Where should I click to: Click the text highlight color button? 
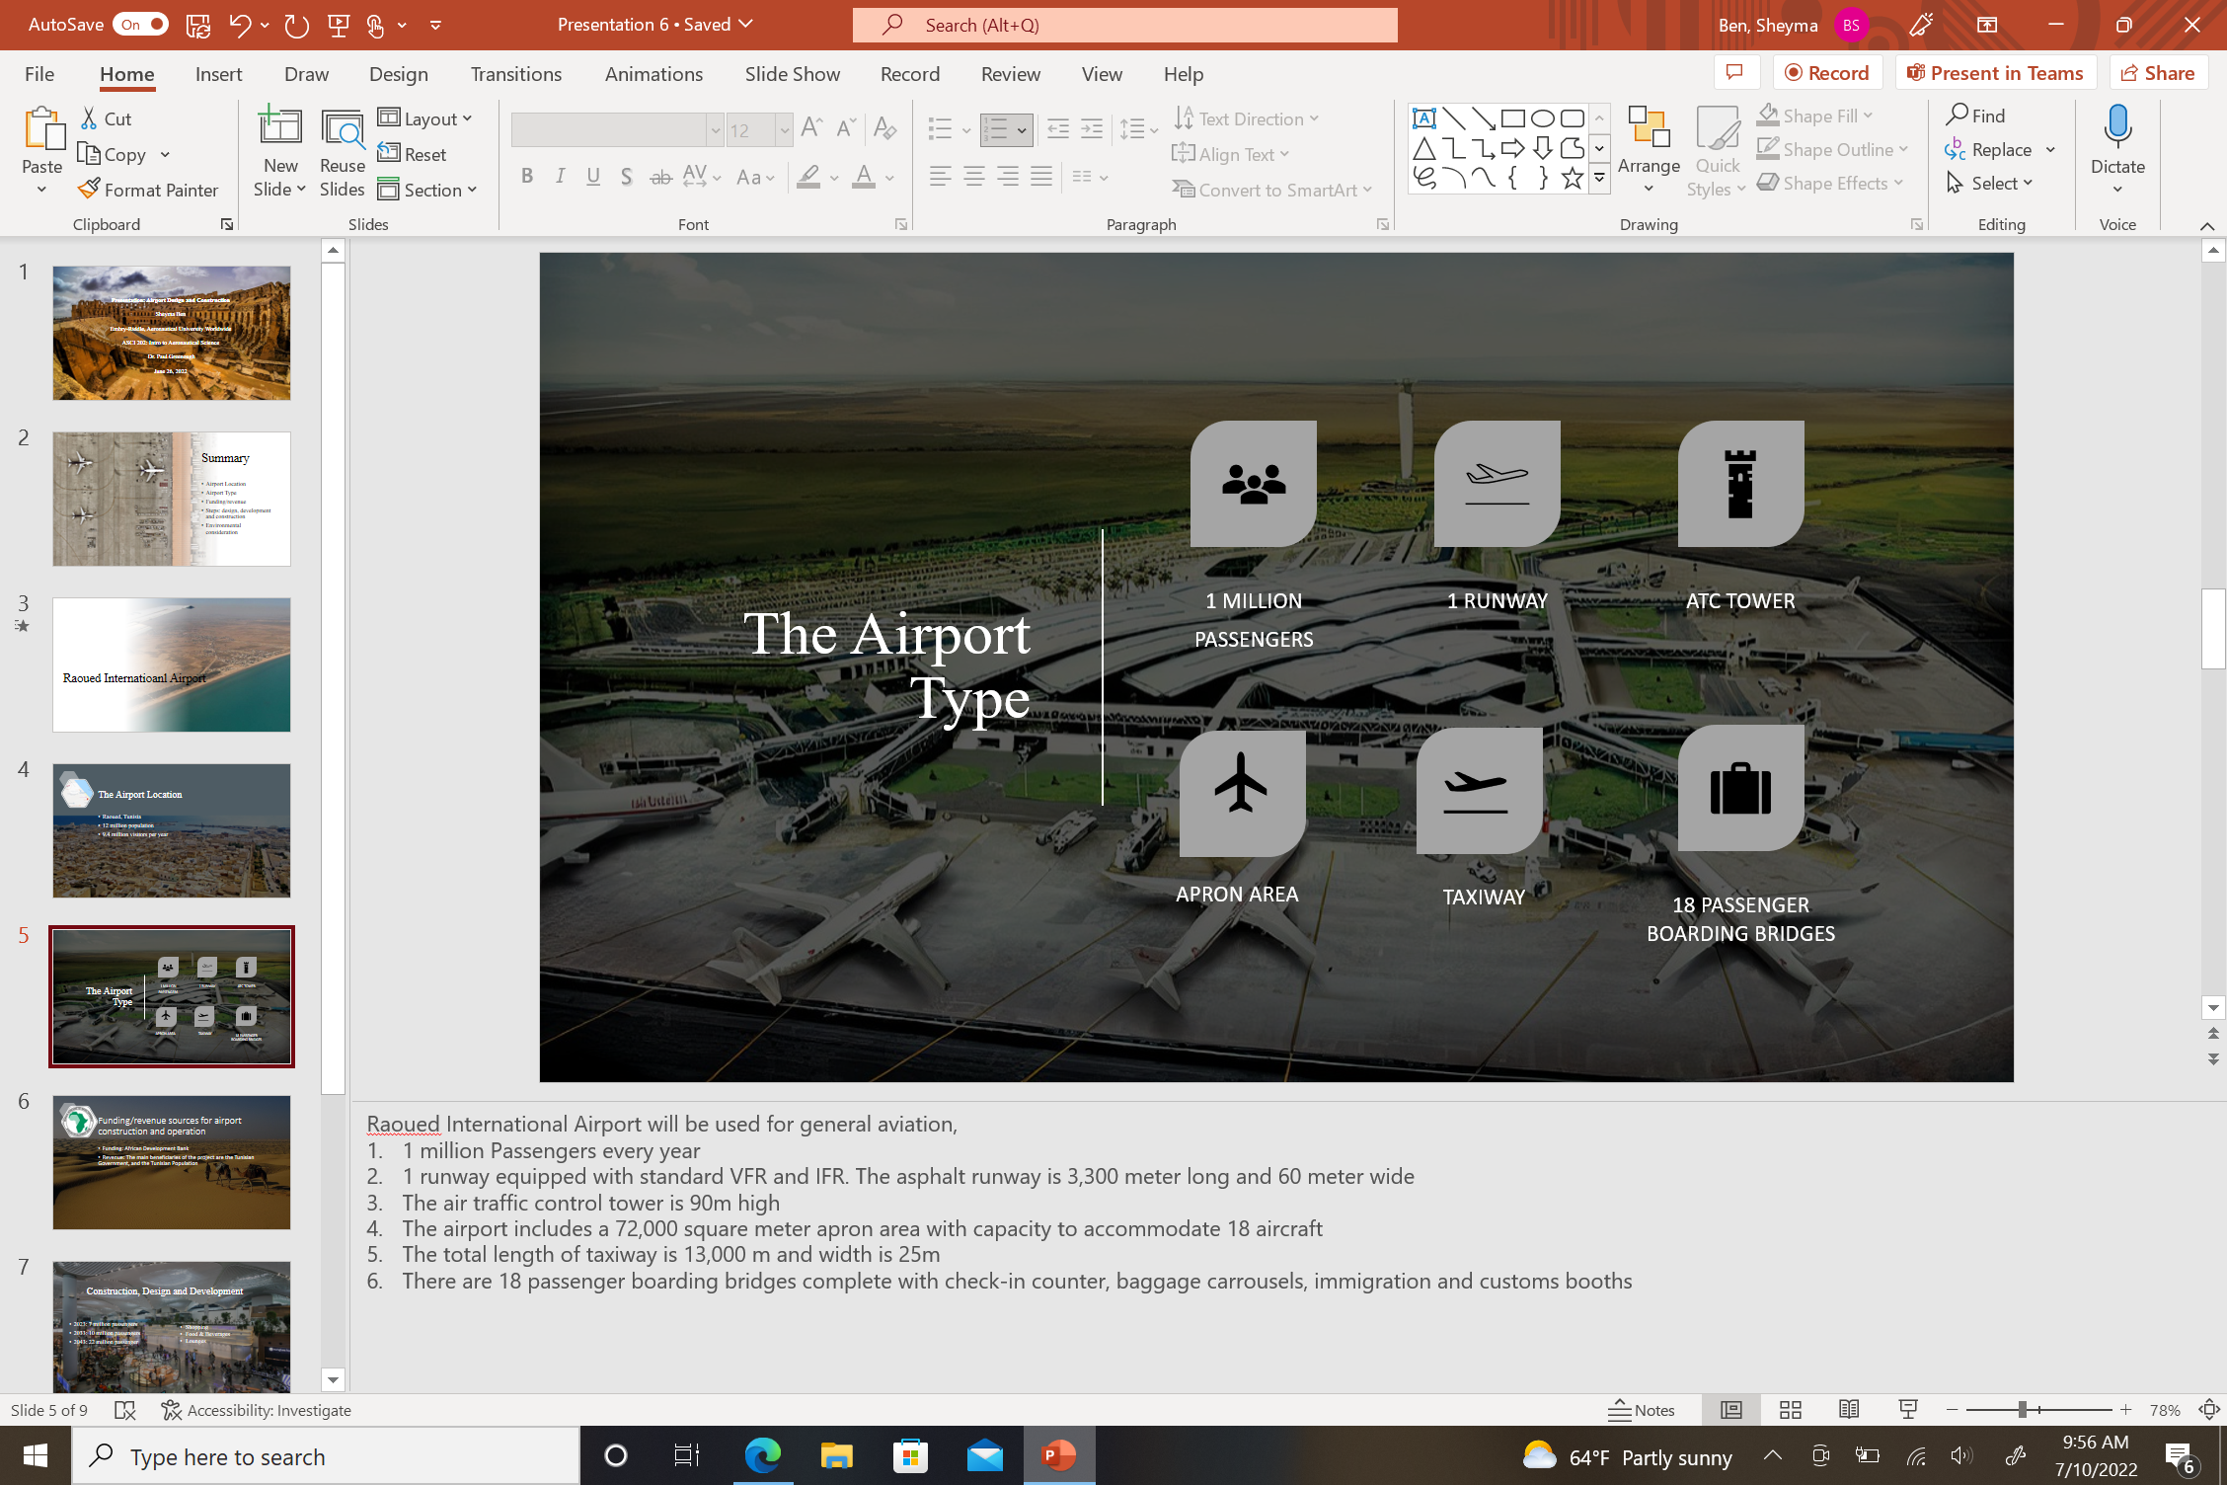tap(808, 177)
